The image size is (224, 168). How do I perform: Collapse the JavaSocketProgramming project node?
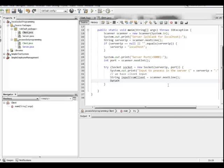pos(4,22)
